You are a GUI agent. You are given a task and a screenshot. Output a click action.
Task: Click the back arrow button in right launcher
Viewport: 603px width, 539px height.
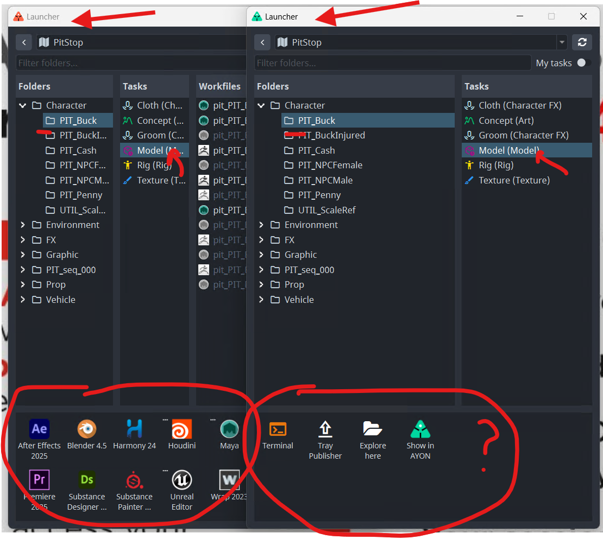(x=262, y=42)
